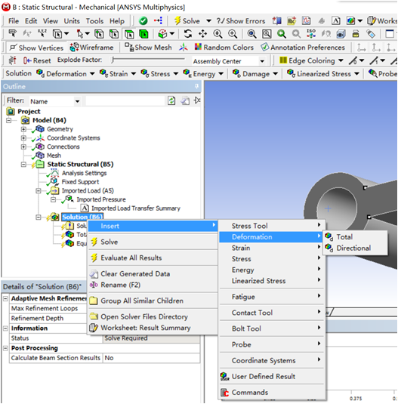Click the Open Solver Files Directory folder icon
Viewport: 398px width, 404px height.
[x=94, y=316]
